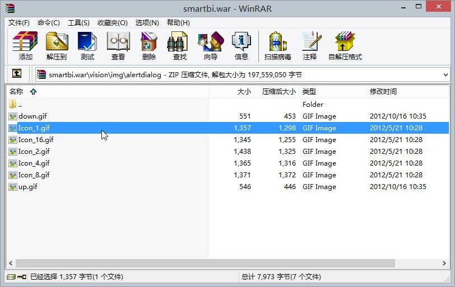Image resolution: width=455 pixels, height=287 pixels.
Task: Click the Add (添加) toolbar icon
Action: [x=25, y=46]
